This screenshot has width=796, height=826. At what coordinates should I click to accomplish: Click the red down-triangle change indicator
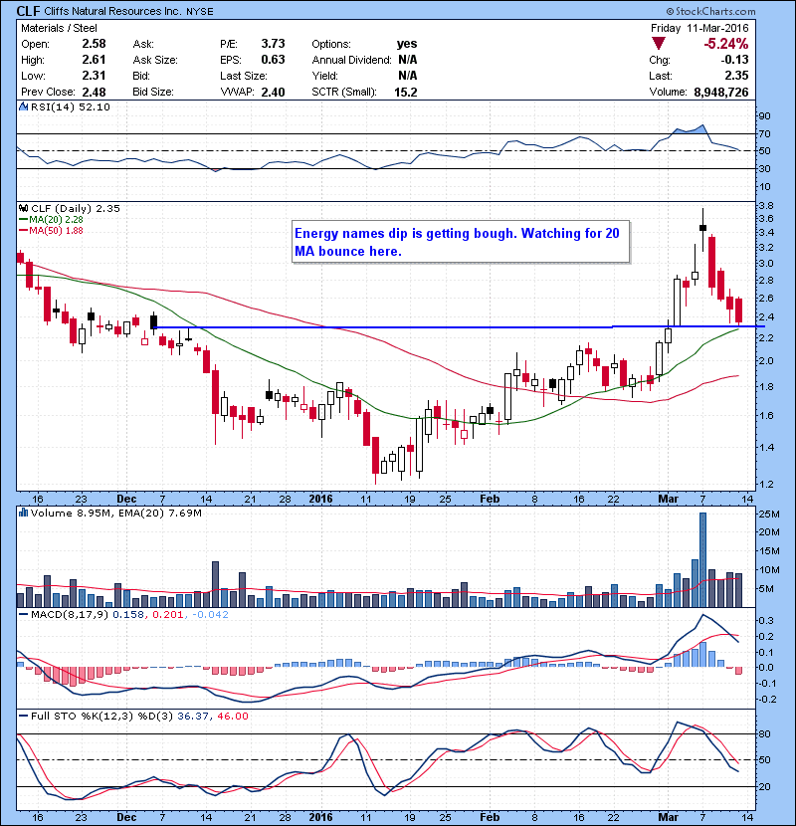point(658,43)
